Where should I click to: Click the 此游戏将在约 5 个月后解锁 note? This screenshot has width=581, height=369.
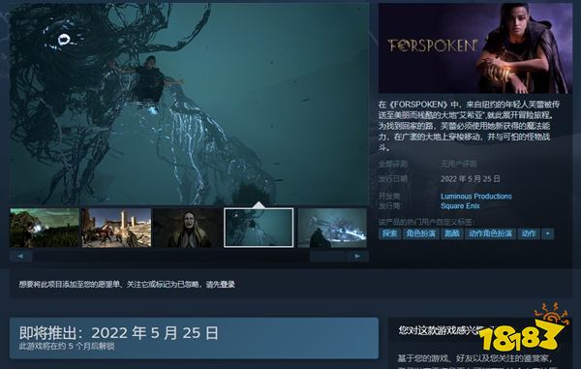pyautogui.click(x=67, y=347)
